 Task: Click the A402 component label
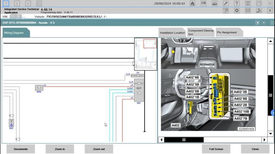click(x=176, y=125)
